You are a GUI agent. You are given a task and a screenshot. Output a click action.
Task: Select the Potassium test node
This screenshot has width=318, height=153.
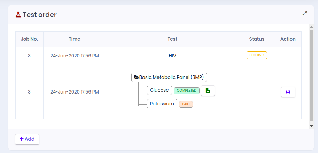(x=162, y=104)
